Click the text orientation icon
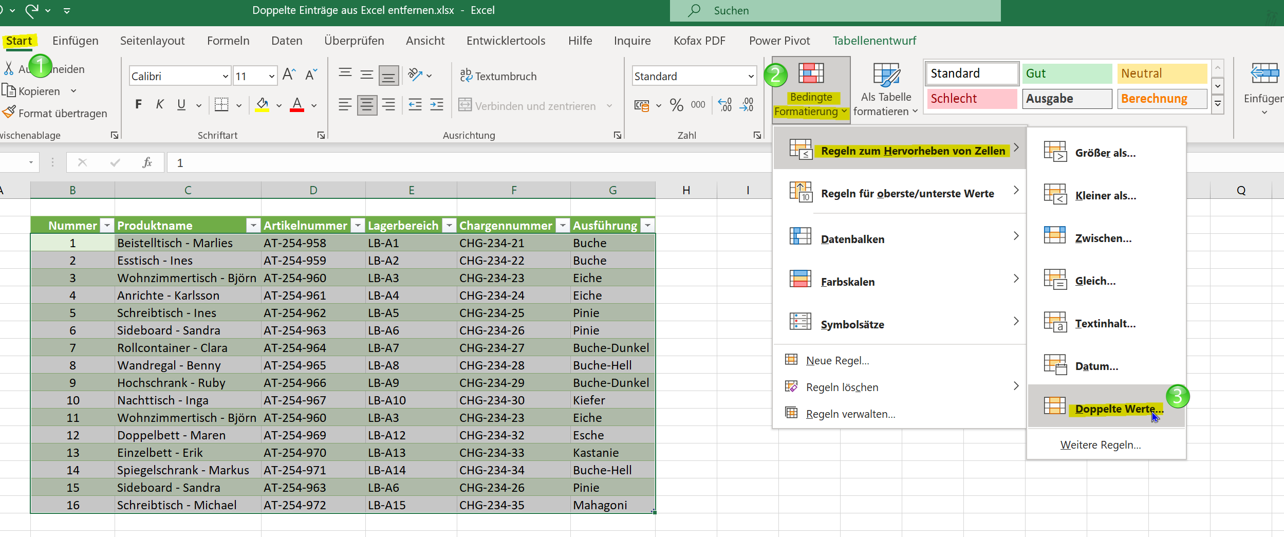Image resolution: width=1284 pixels, height=537 pixels. 415,76
